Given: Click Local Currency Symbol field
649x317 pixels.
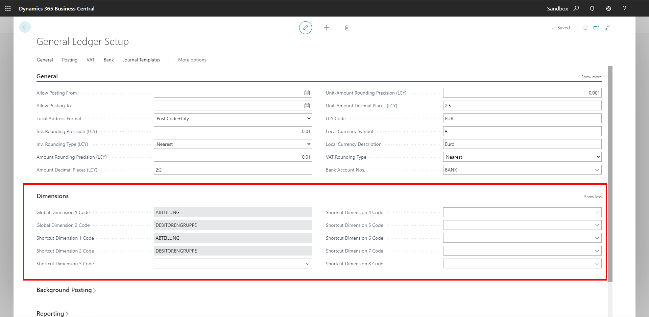Looking at the screenshot, I should (x=522, y=131).
